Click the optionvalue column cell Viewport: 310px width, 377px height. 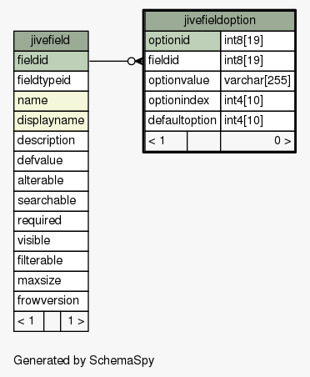coord(182,81)
